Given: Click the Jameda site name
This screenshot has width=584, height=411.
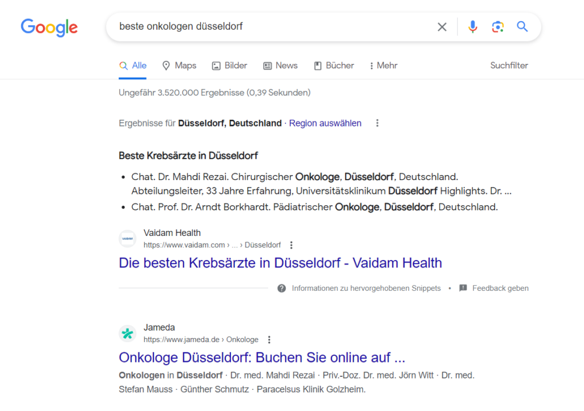Looking at the screenshot, I should pos(159,328).
